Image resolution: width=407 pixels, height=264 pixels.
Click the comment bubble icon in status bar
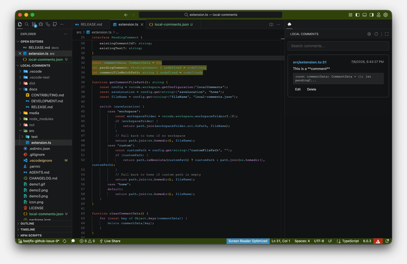click(x=73, y=241)
